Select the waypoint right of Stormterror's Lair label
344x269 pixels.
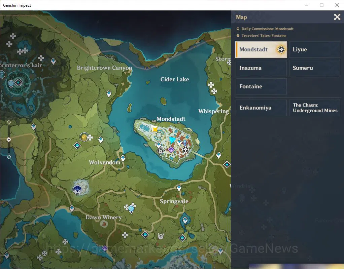point(53,62)
